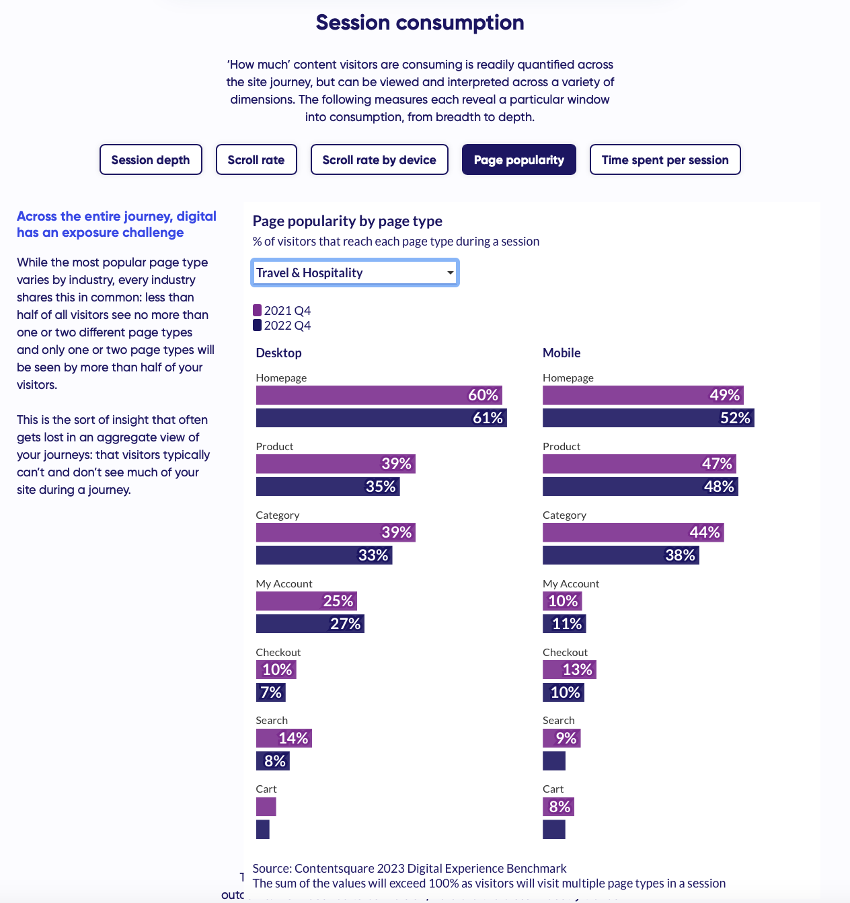Click the 2022 Q4 legend color swatch
The image size is (850, 903).
click(257, 325)
